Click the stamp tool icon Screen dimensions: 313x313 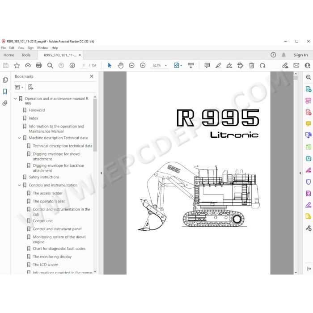pyautogui.click(x=241, y=65)
